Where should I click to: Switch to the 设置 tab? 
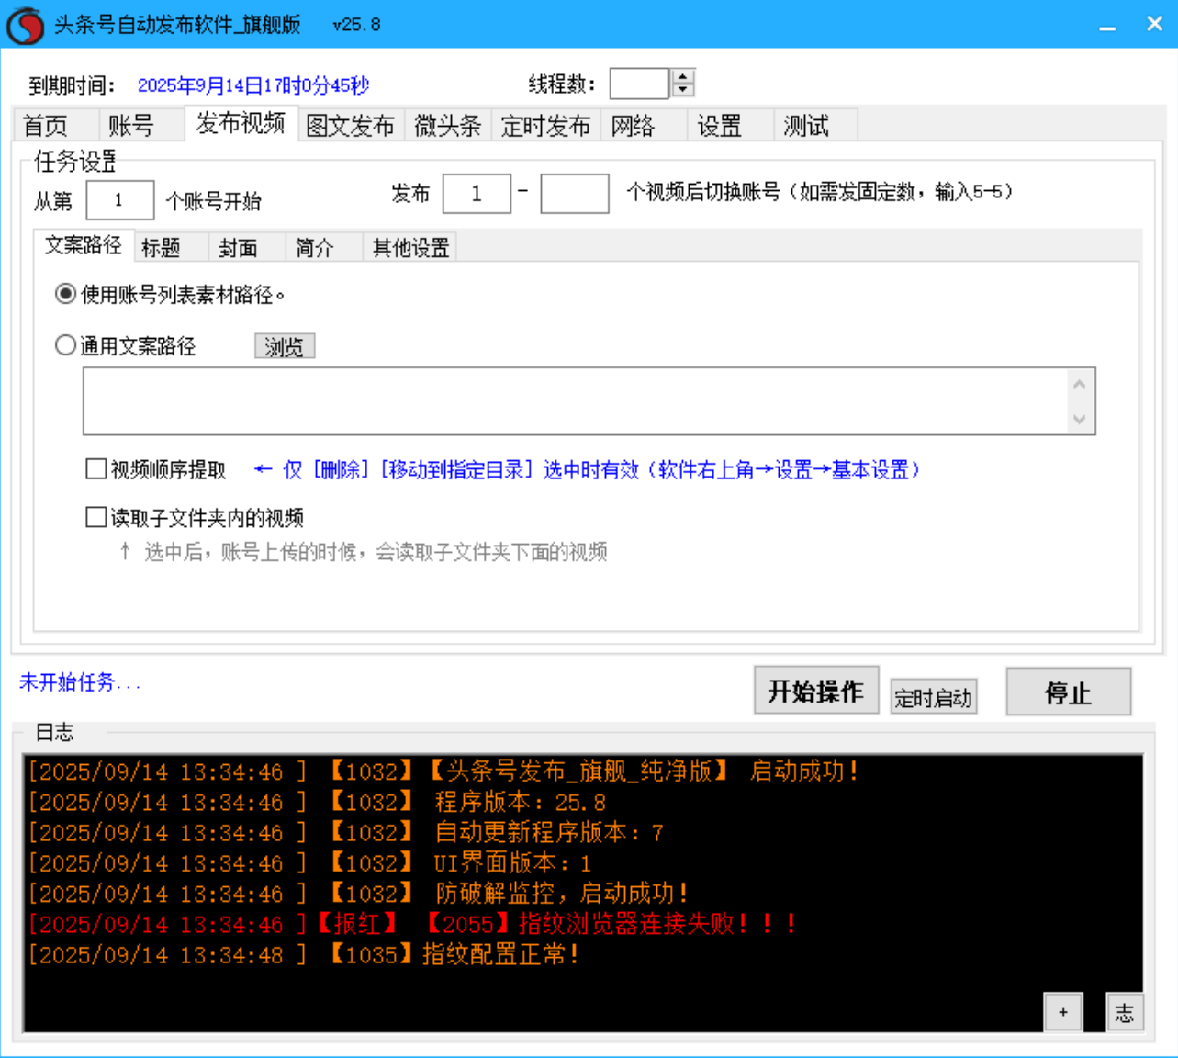point(720,125)
